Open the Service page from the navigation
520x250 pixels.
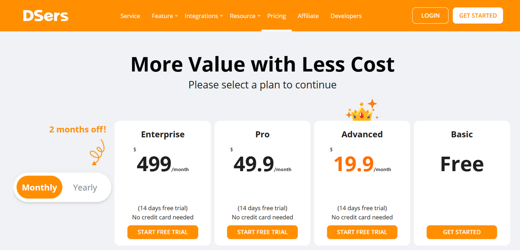130,16
